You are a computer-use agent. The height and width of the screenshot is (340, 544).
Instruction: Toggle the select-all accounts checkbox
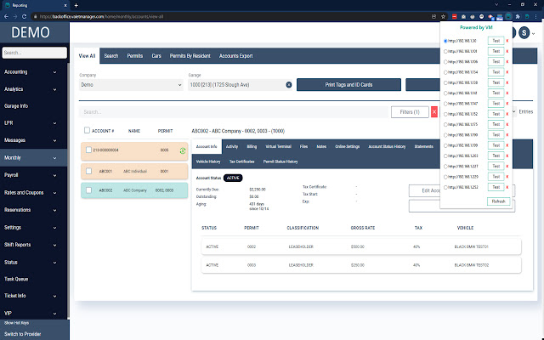87,130
